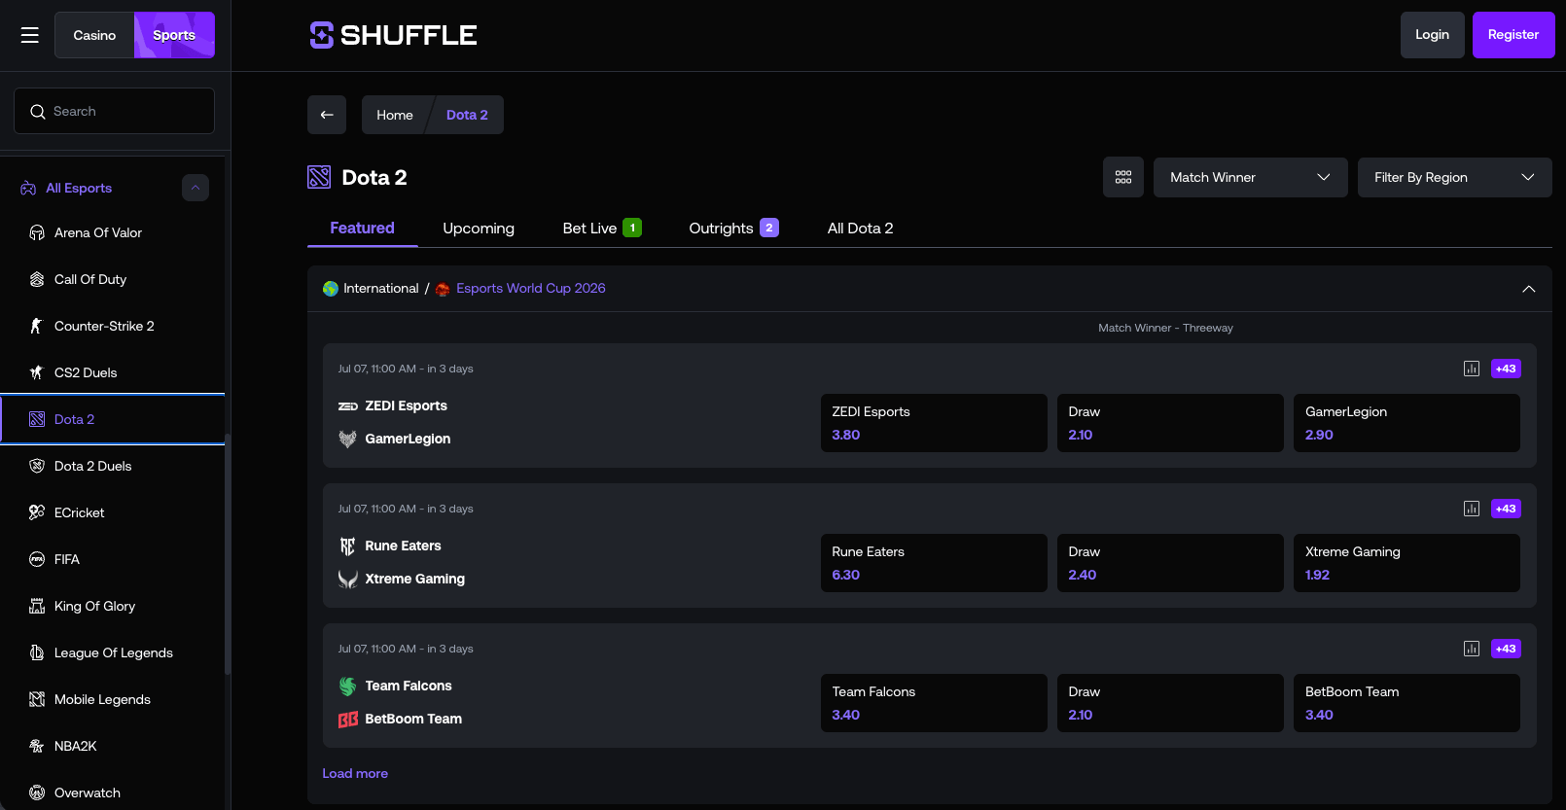1566x810 pixels.
Task: Open the hamburger menu icon
Action: pos(30,35)
